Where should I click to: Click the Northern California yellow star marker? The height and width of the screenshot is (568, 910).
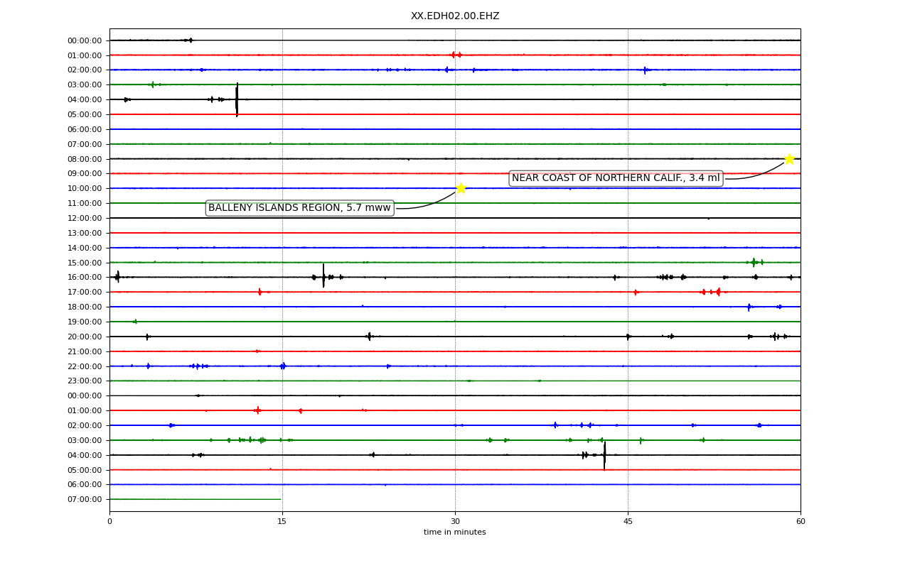(x=789, y=158)
